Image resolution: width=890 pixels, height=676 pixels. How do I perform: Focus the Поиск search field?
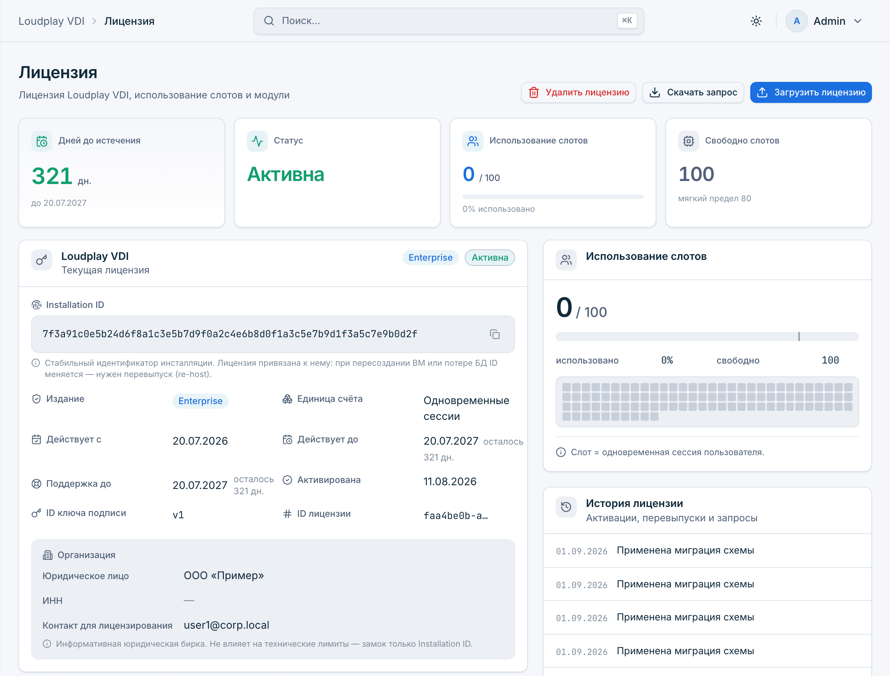click(449, 21)
